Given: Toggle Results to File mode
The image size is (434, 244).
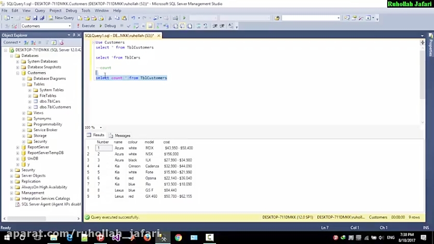Looking at the screenshot, I should pyautogui.click(x=190, y=26).
